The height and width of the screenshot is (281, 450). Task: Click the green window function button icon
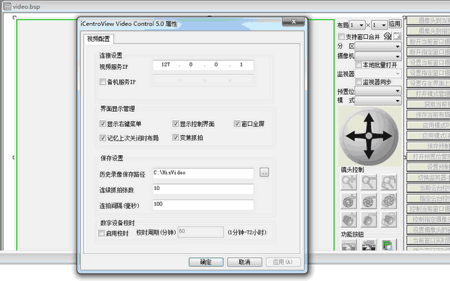[x=389, y=245]
